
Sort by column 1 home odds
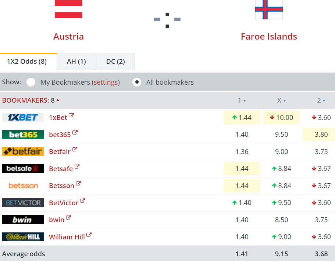[x=242, y=100]
